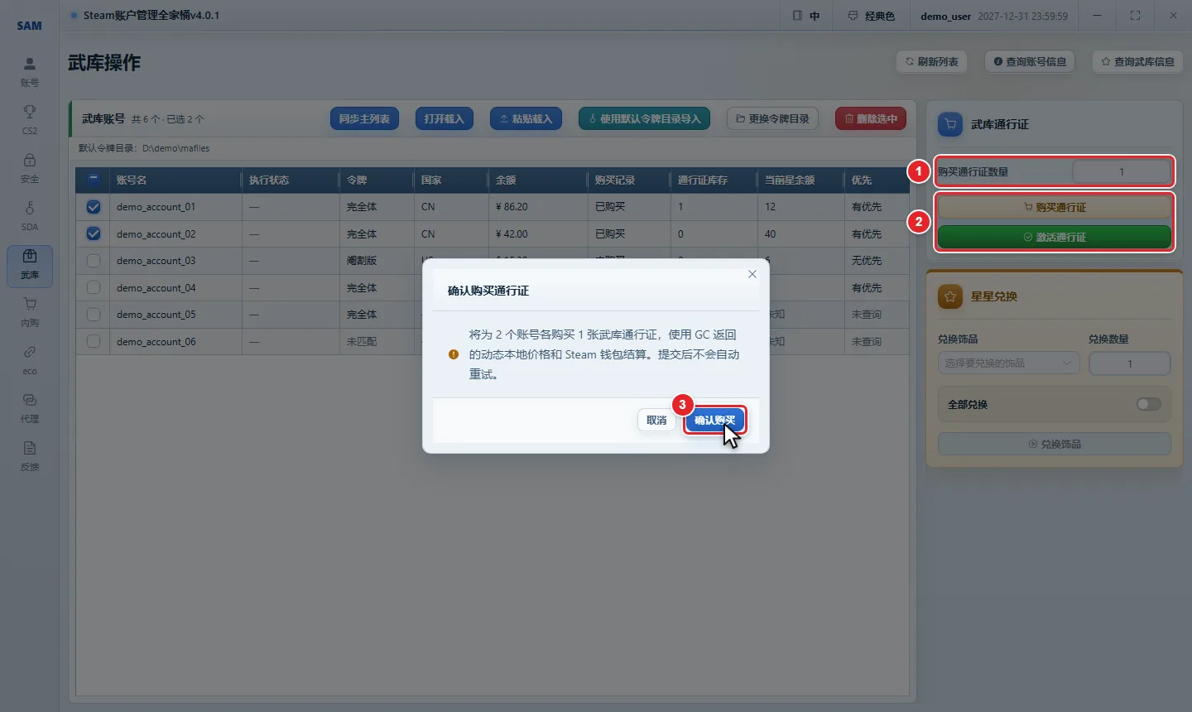Viewport: 1192px width, 712px height.
Task: Click red 删除选中 button
Action: [x=871, y=119]
